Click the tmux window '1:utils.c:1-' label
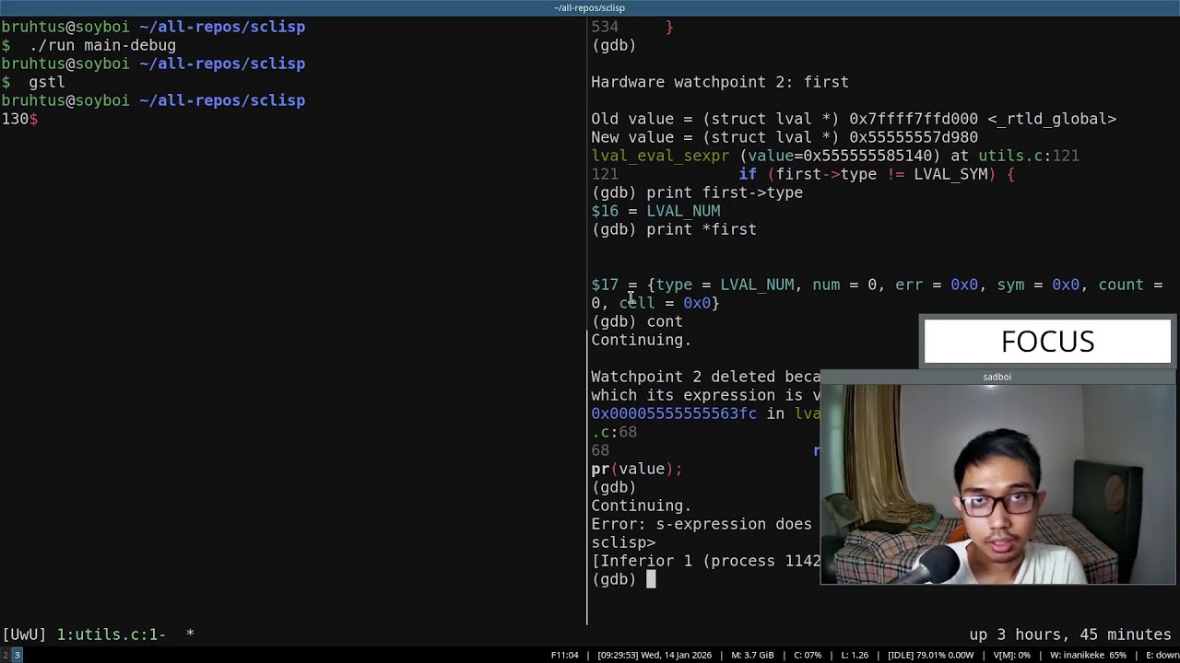 tap(112, 634)
